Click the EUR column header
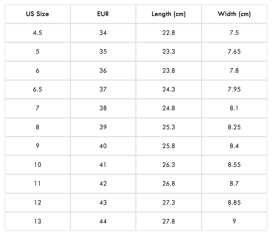Viewport: 272px width, 236px height. click(x=103, y=14)
